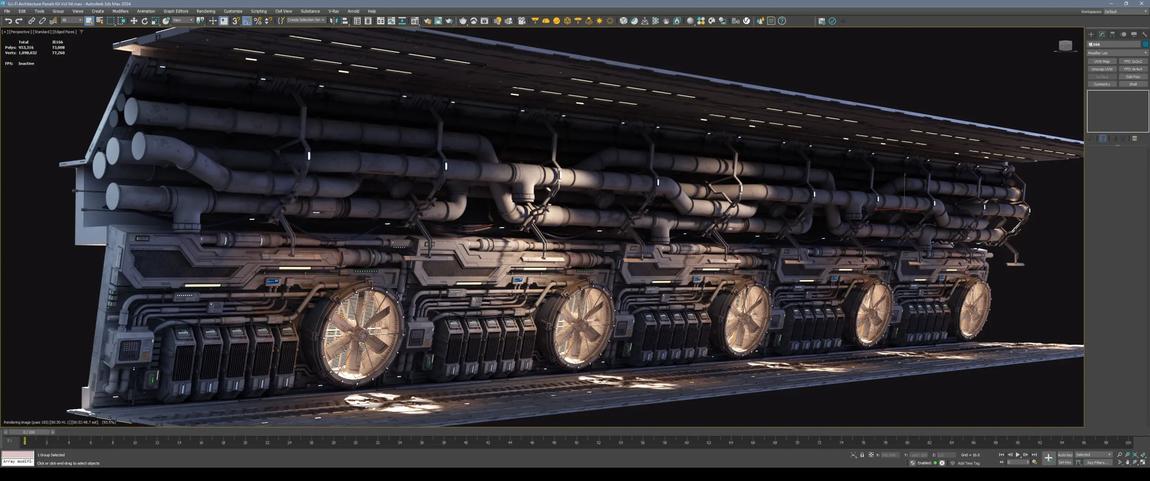Expand the Modifier List dropdown
The width and height of the screenshot is (1150, 481).
pos(1117,53)
